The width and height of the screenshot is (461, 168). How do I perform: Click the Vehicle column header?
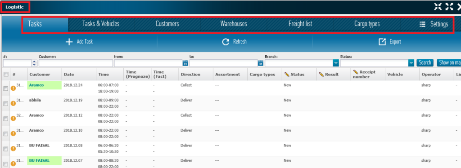[402, 75]
